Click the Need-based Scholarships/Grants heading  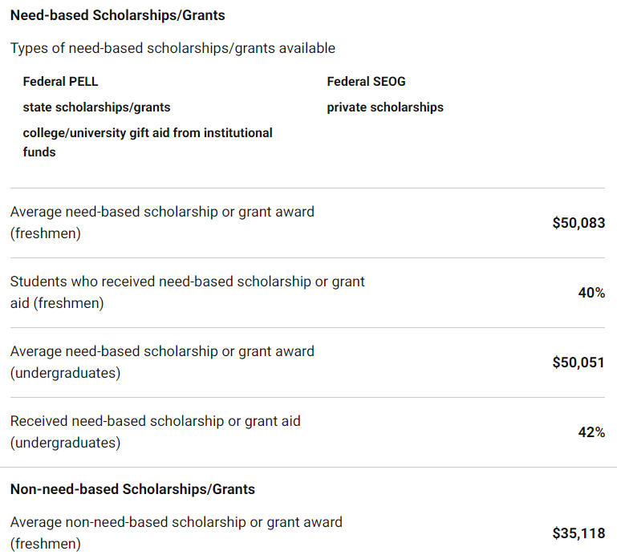118,15
